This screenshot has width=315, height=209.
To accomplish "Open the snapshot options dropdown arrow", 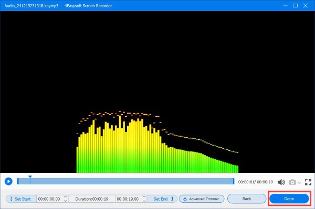I will [299, 183].
